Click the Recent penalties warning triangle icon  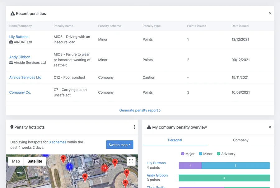[x=12, y=14]
